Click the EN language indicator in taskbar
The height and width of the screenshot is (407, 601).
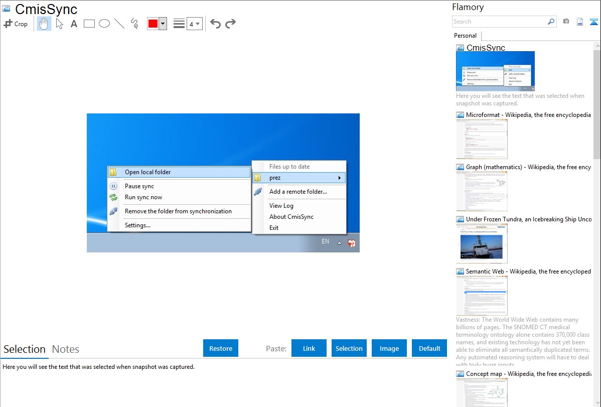325,241
